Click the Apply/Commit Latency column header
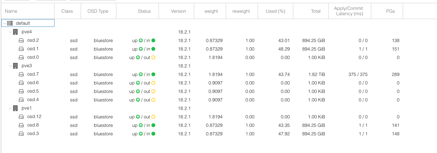Image resolution: width=437 pixels, height=153 pixels. tap(348, 11)
